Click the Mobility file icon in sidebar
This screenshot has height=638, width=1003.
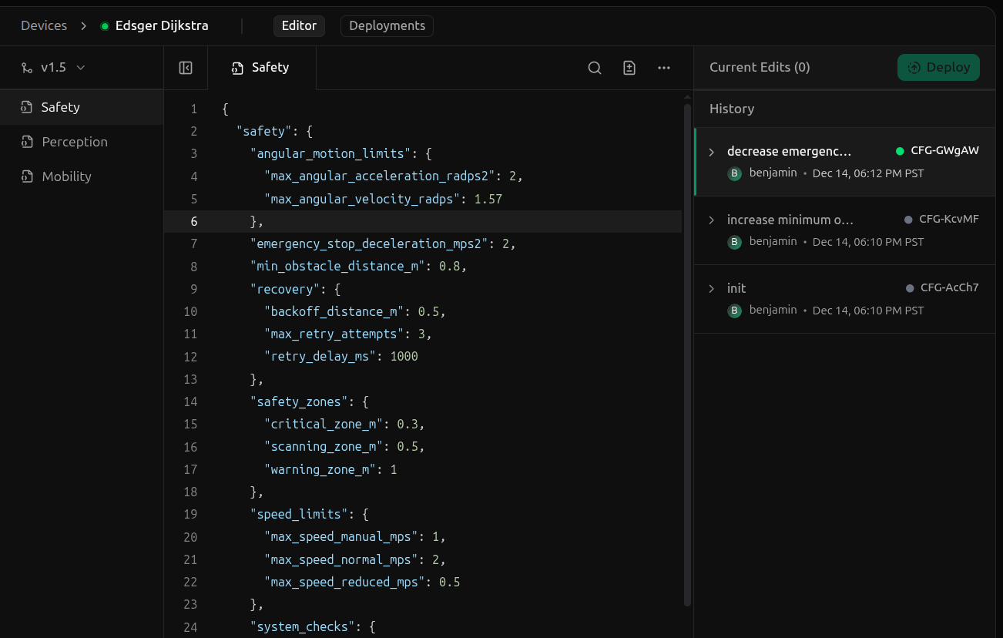pyautogui.click(x=27, y=176)
